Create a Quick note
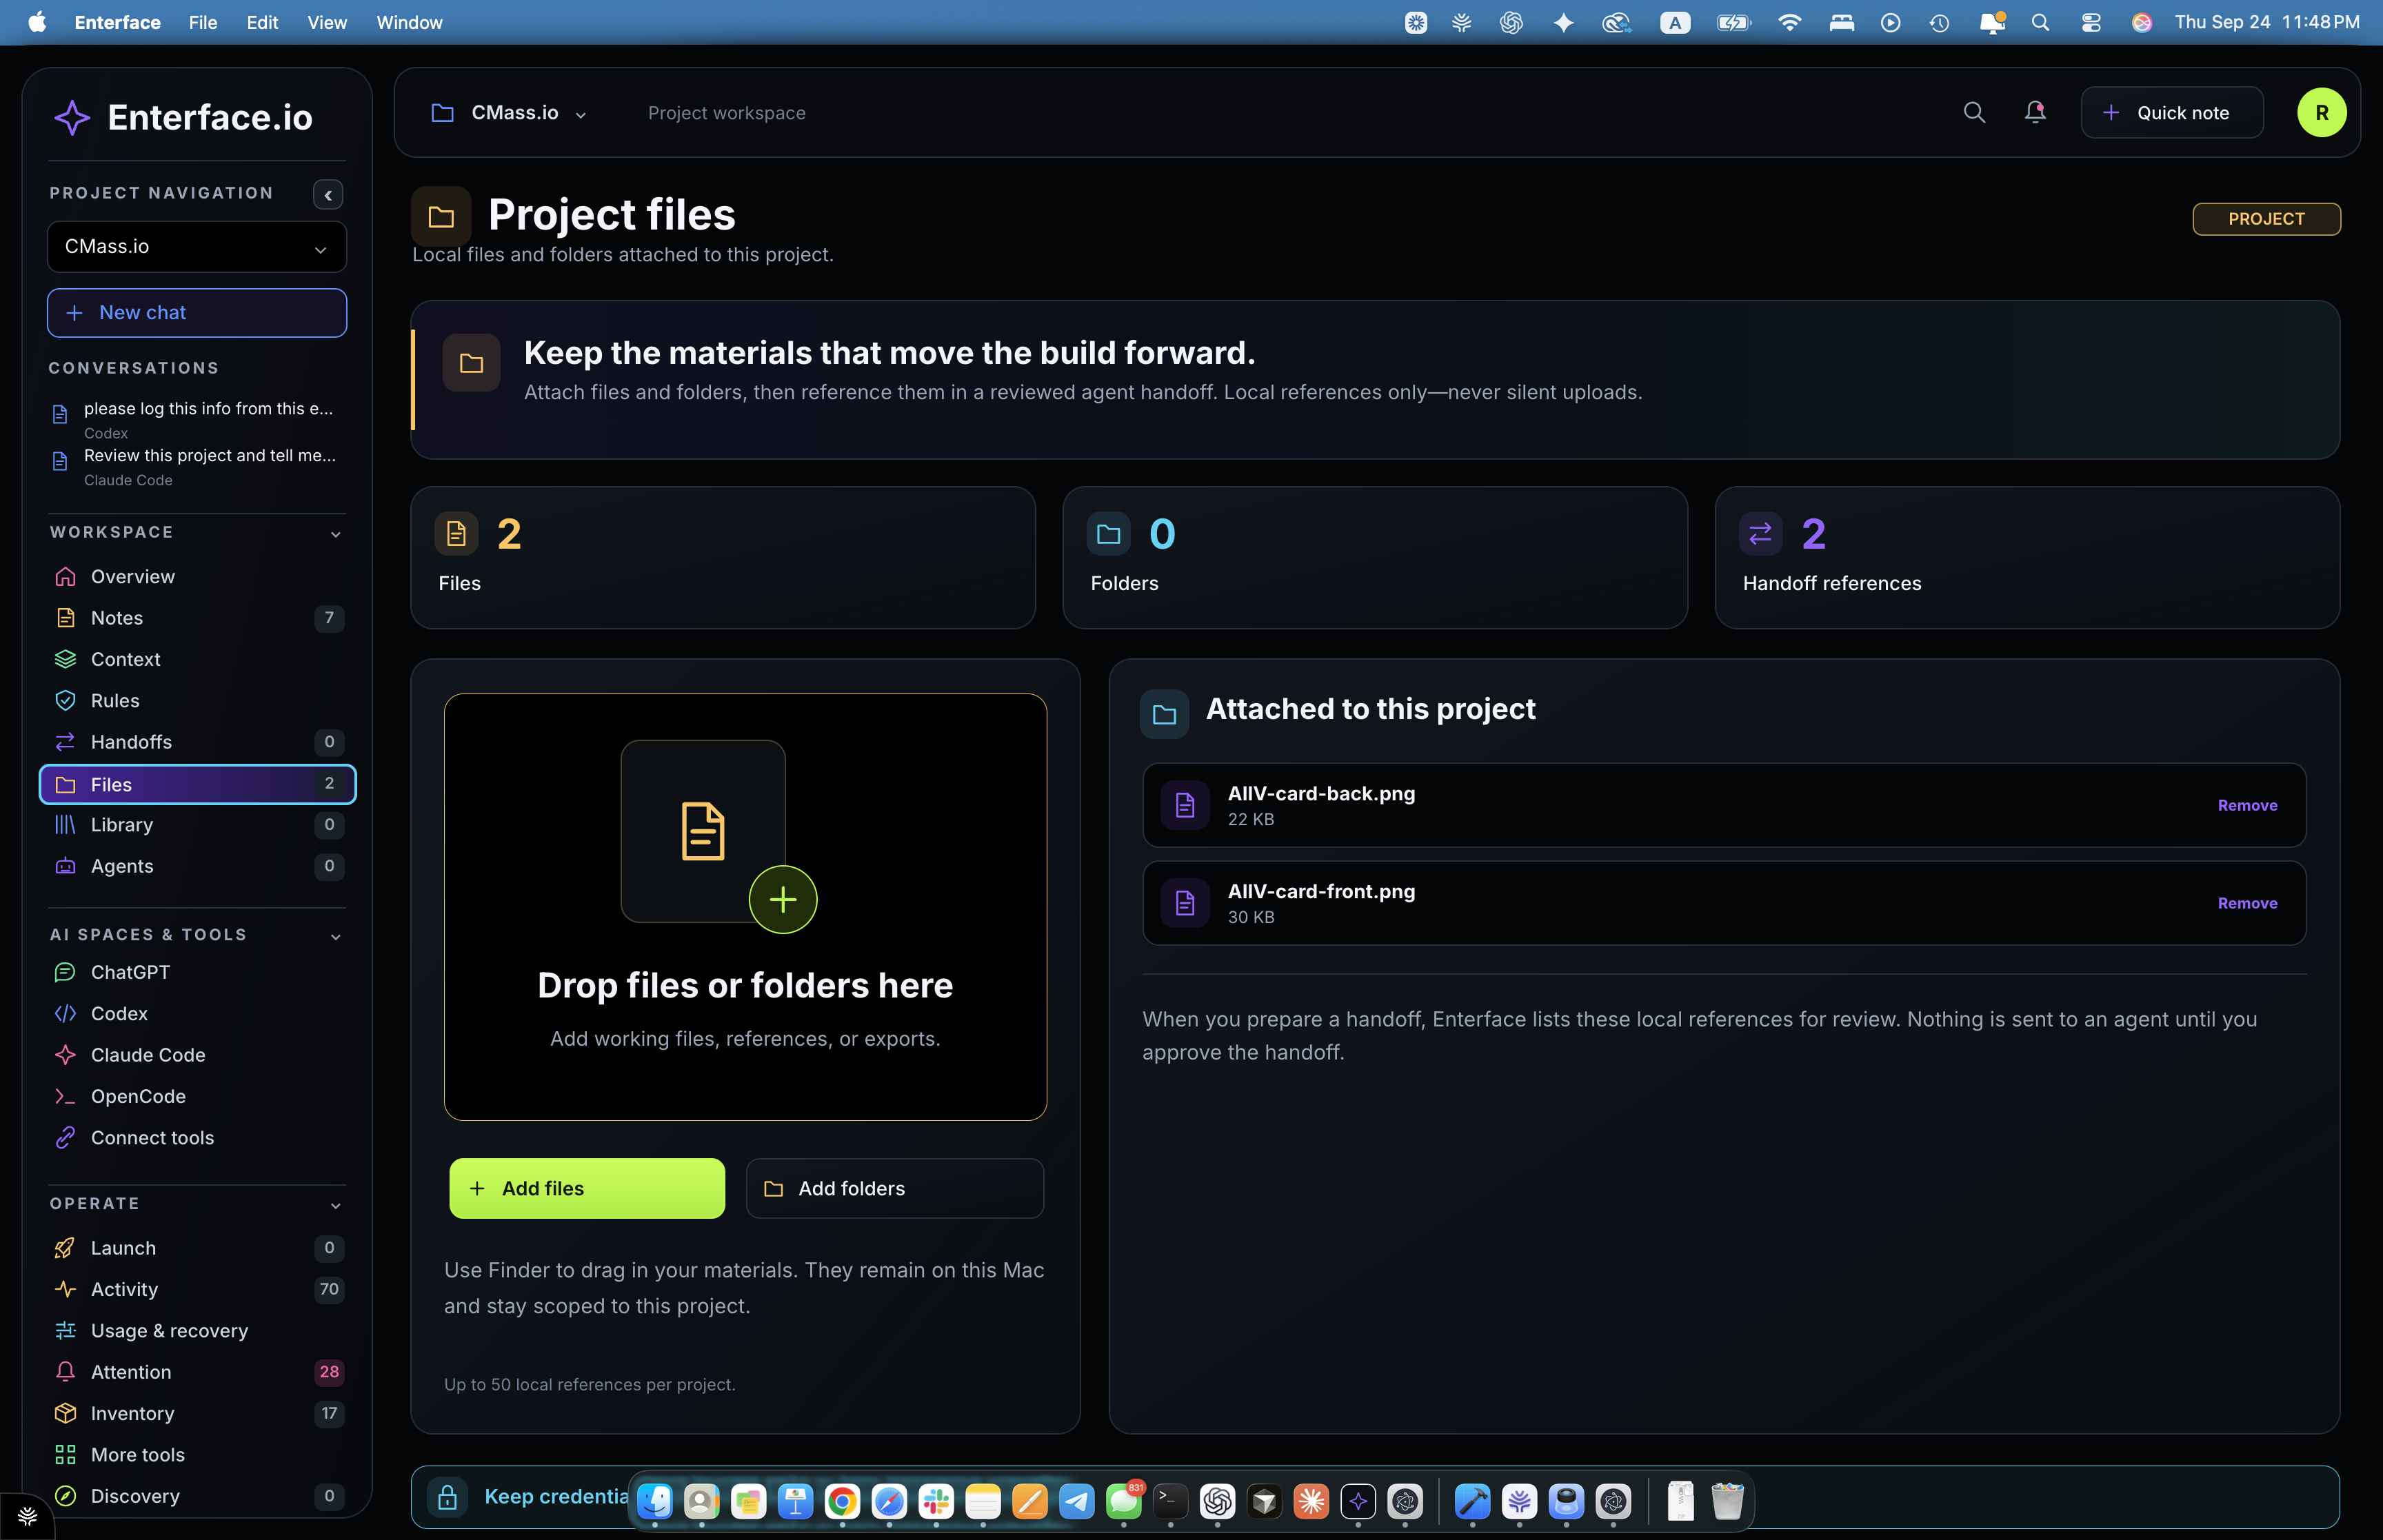Image resolution: width=2383 pixels, height=1540 pixels. pos(2171,112)
